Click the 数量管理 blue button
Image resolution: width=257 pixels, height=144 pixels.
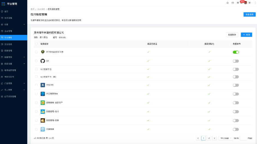(x=249, y=14)
